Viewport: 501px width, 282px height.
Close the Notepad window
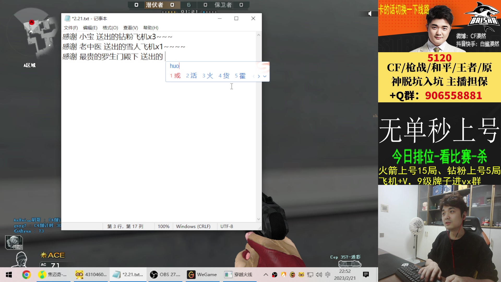coord(253,18)
